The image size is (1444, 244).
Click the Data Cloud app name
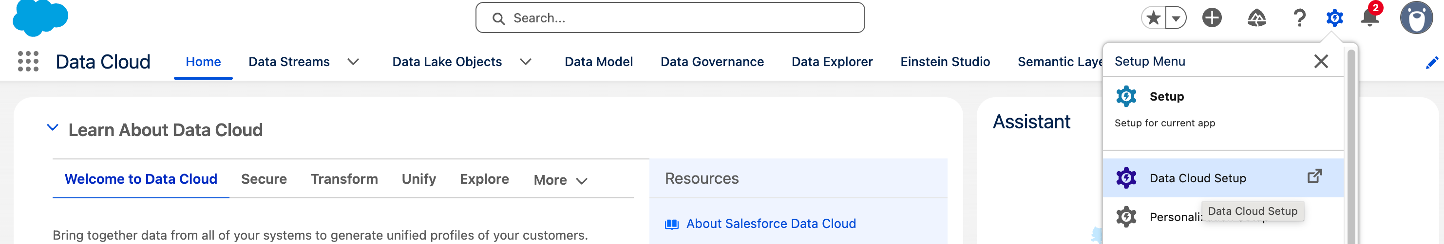tap(103, 62)
